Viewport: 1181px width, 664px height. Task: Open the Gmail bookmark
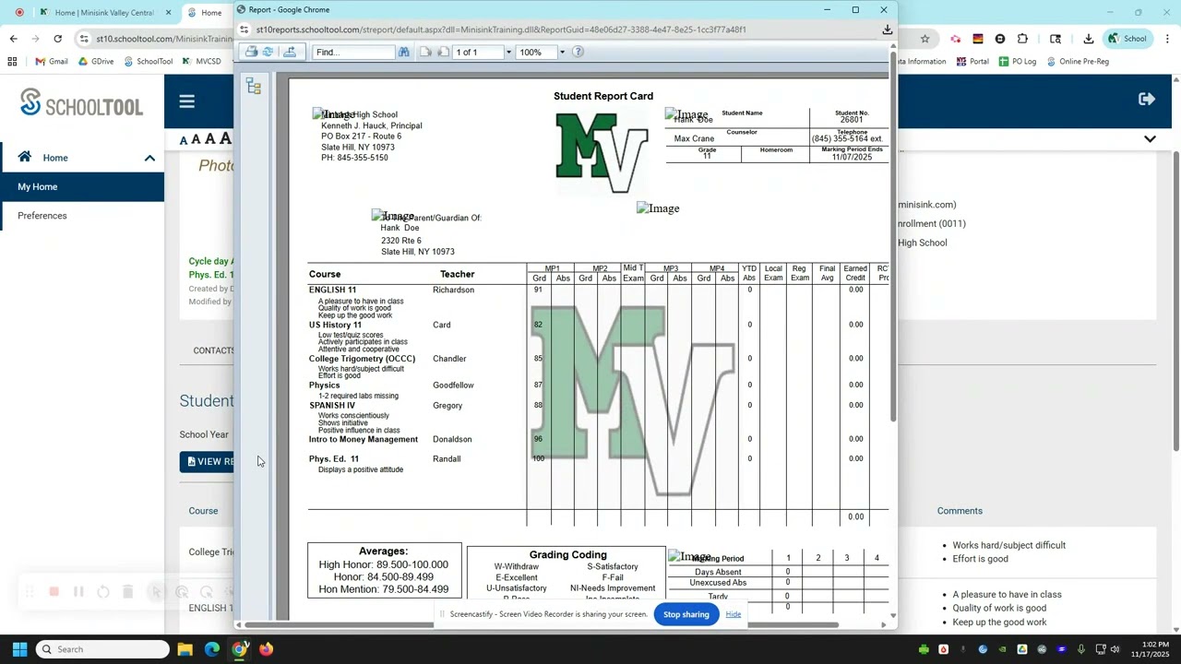pos(52,62)
